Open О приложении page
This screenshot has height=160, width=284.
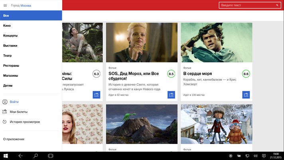click(x=14, y=139)
